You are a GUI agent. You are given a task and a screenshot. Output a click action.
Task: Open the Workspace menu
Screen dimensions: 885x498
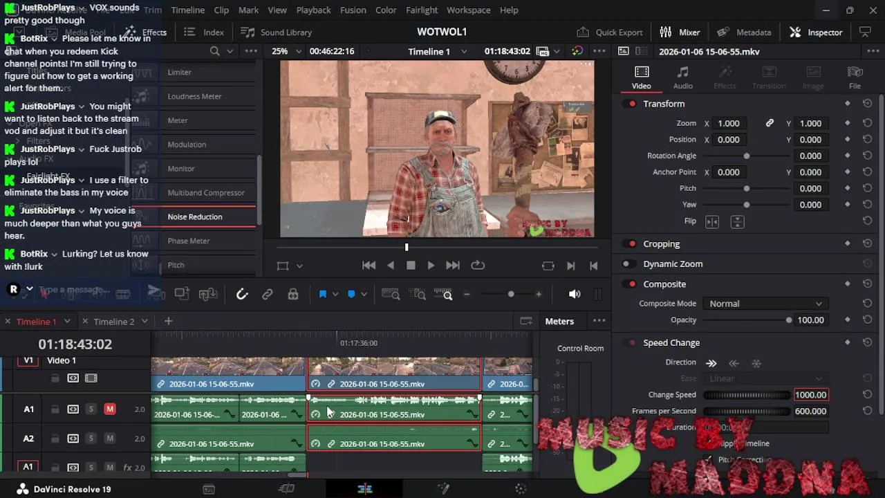[x=469, y=10]
